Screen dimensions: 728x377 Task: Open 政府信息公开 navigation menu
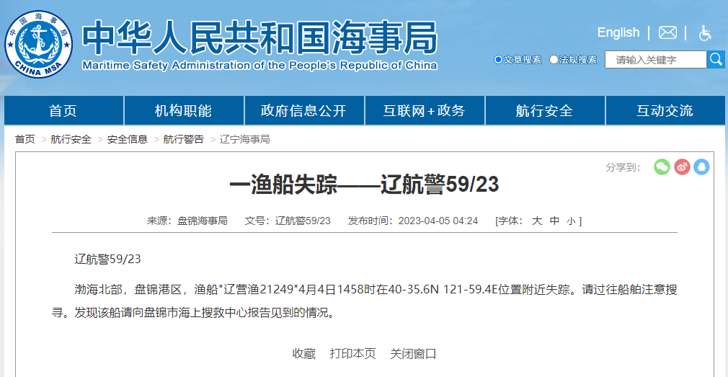point(303,110)
